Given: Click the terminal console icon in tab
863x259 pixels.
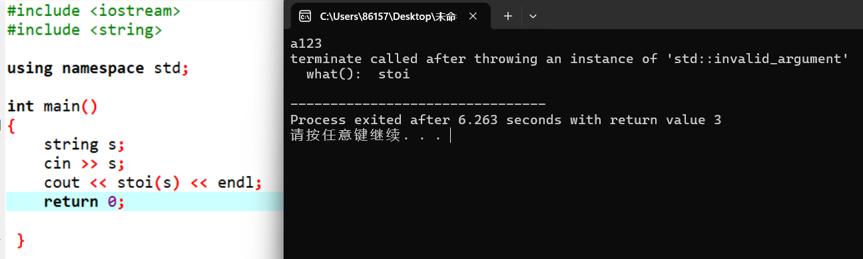Looking at the screenshot, I should click(x=304, y=16).
